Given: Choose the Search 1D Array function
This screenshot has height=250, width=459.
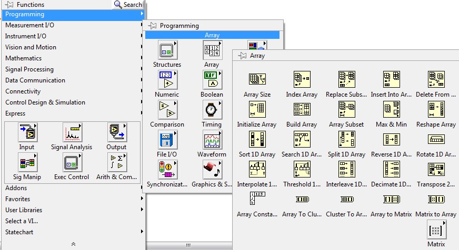Looking at the screenshot, I should coord(302,139).
